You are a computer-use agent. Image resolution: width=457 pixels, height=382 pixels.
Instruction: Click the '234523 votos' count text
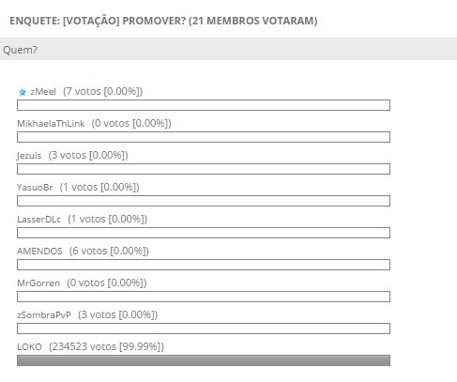(84, 346)
